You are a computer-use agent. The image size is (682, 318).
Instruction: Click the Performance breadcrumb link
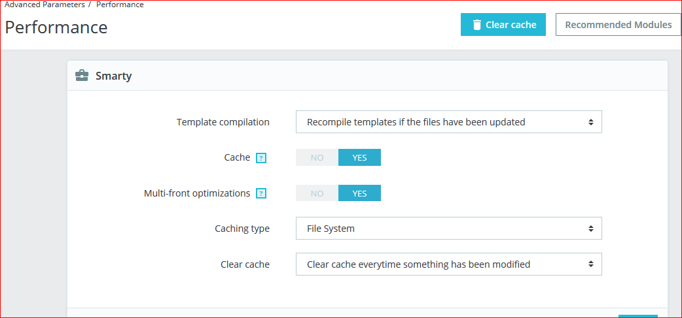pyautogui.click(x=120, y=5)
